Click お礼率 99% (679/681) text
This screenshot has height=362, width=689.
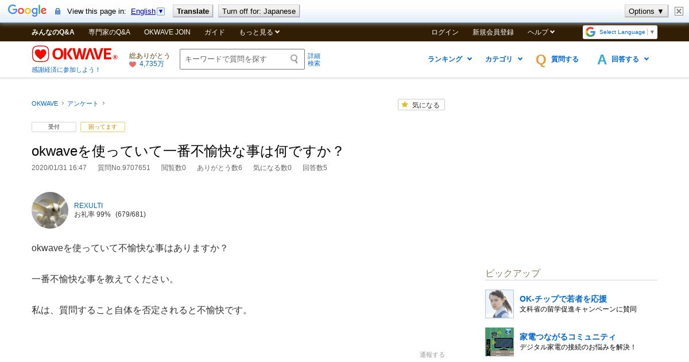pos(110,214)
